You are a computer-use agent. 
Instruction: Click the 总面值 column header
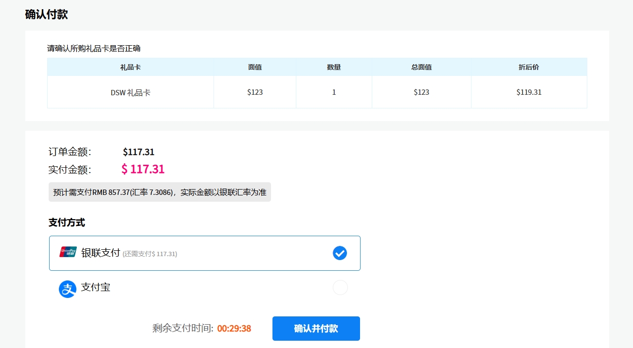coord(421,67)
